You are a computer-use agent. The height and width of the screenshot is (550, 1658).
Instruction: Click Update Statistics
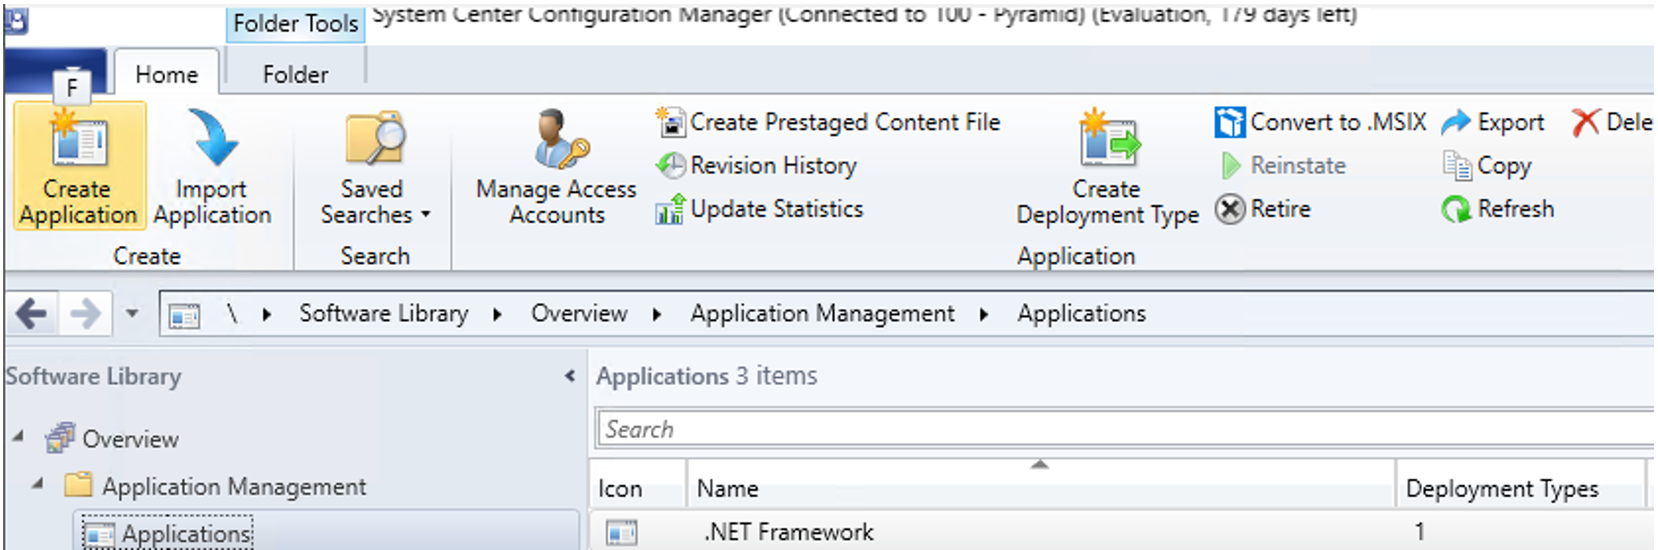759,209
